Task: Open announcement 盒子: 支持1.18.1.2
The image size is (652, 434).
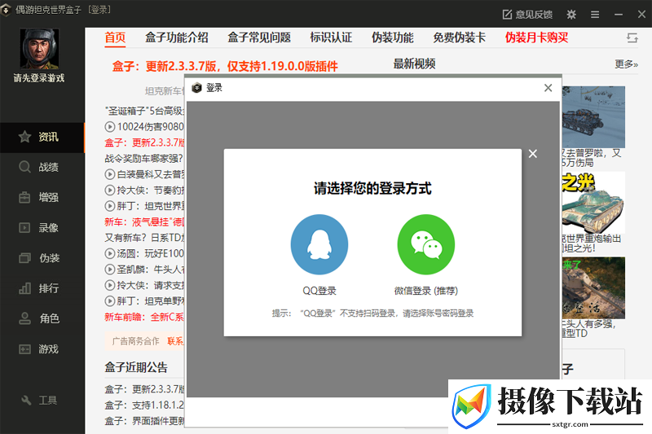Action: 144,405
